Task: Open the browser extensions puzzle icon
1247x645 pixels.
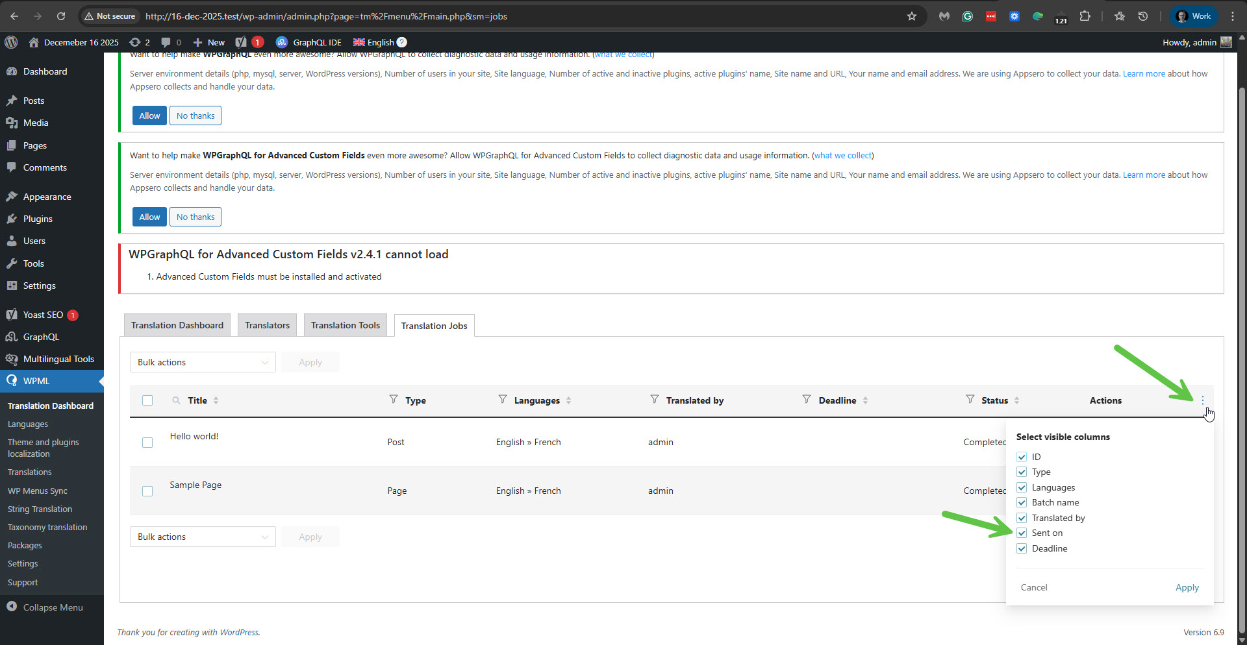Action: point(1085,16)
